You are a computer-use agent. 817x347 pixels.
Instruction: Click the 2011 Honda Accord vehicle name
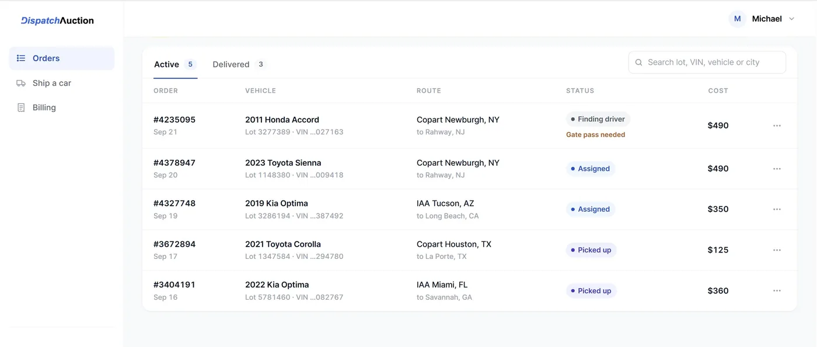(x=282, y=120)
